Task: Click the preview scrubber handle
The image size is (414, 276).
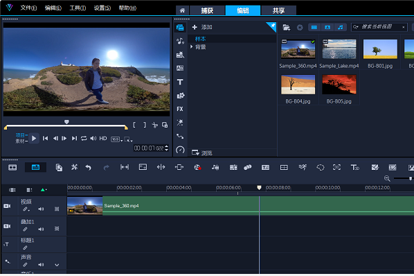Action: [x=66, y=122]
